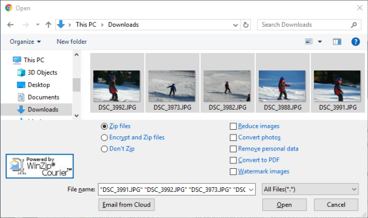Select the DSC_3991.JPG thumbnail

point(338,83)
